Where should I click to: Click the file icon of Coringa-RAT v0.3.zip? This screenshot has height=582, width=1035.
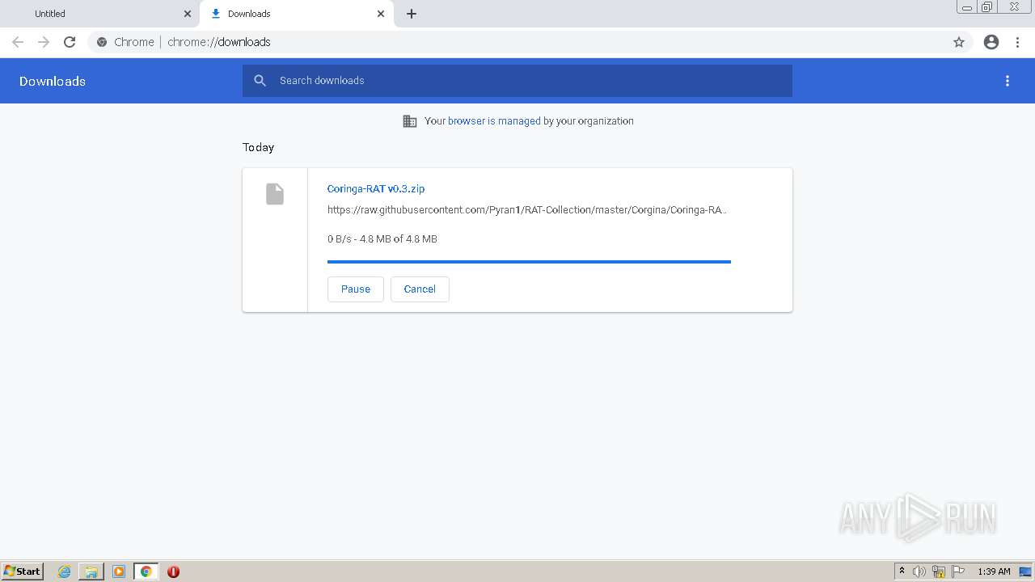(275, 194)
